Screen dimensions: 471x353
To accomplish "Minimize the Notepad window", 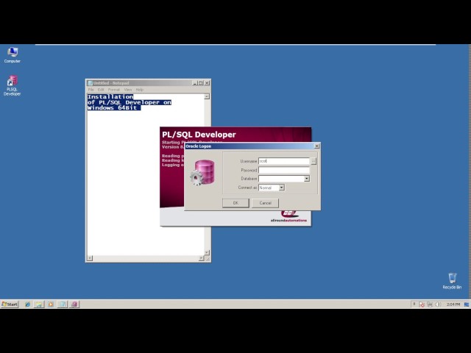I will coord(195,83).
